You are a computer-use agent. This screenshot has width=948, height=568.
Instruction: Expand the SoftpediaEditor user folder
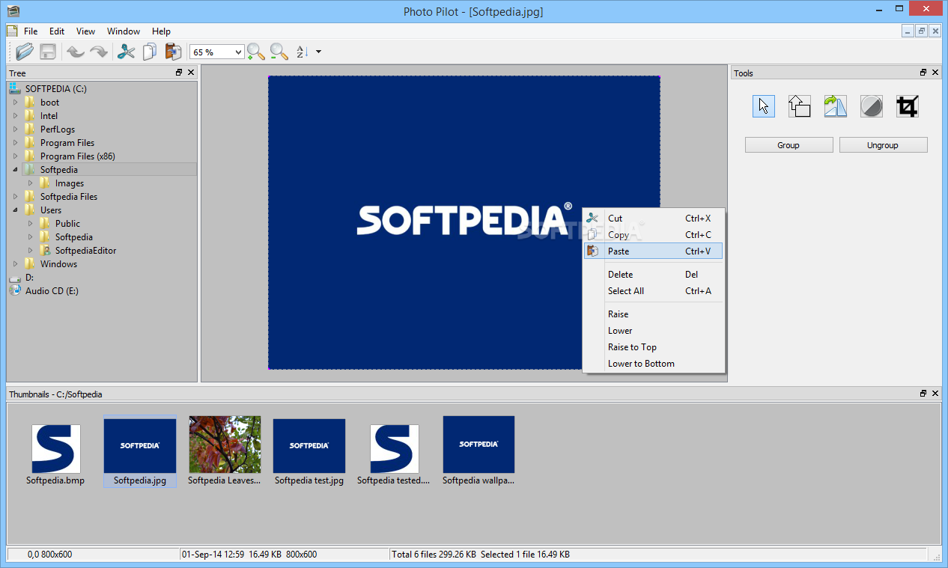click(31, 251)
